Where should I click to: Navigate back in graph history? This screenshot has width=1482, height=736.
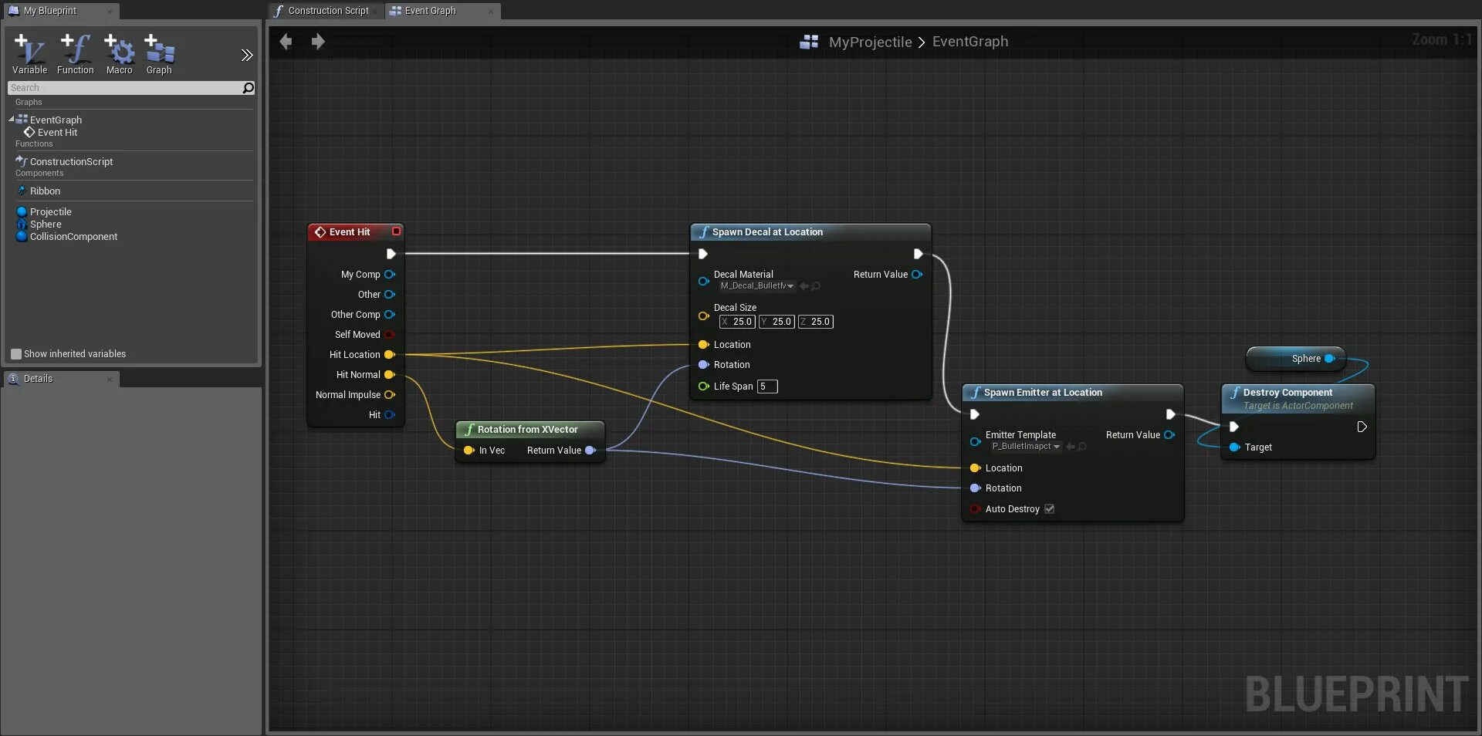click(x=286, y=42)
